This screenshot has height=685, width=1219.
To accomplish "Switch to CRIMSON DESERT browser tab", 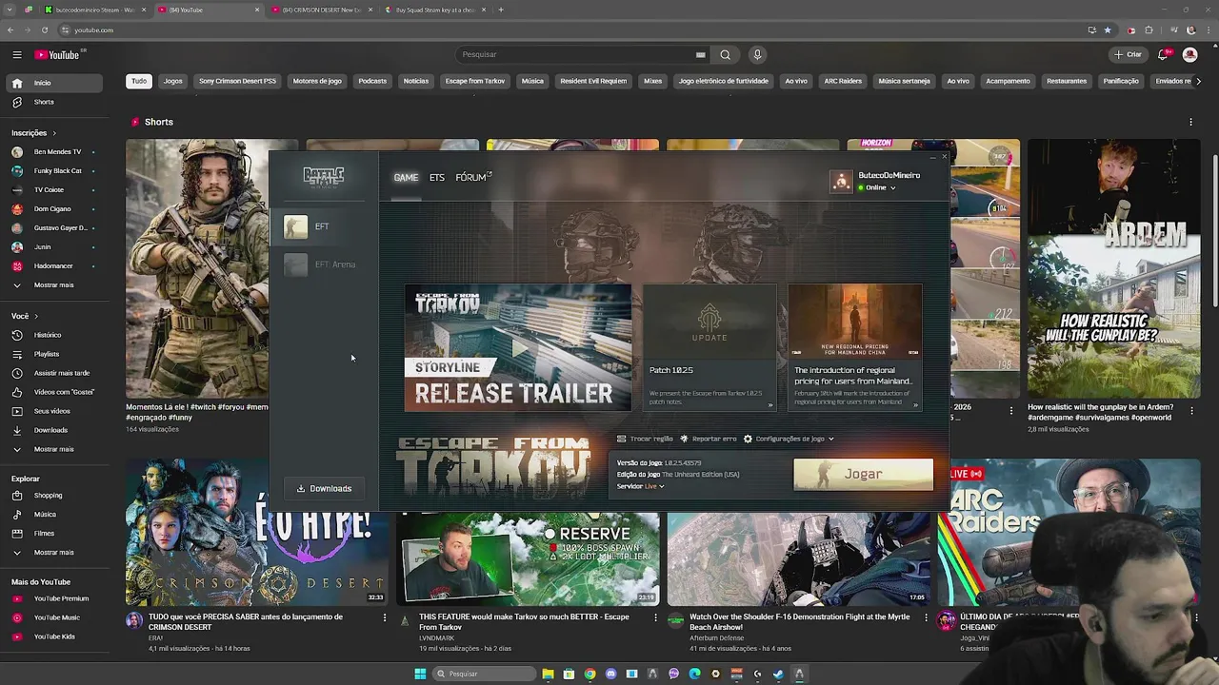I will pos(320,10).
